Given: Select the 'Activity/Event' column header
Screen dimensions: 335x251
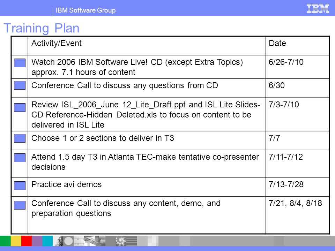Looking at the screenshot, I should (57, 43).
